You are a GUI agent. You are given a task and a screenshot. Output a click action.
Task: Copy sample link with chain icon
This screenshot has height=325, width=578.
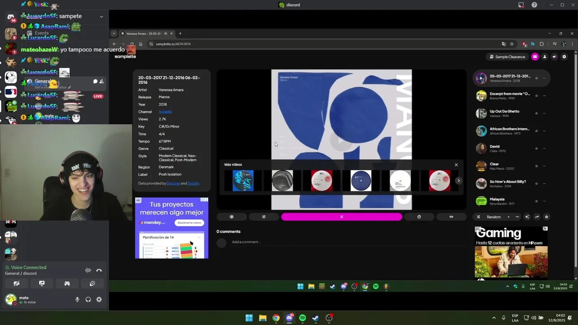(x=451, y=217)
